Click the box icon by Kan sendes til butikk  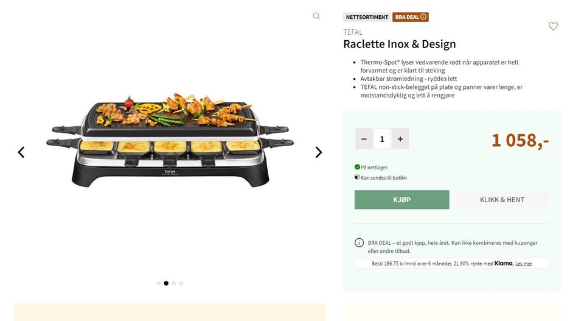click(357, 177)
